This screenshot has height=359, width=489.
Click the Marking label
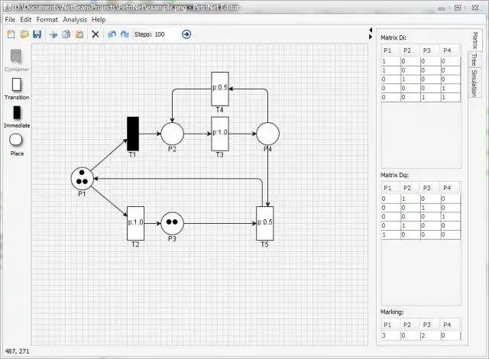coord(392,312)
